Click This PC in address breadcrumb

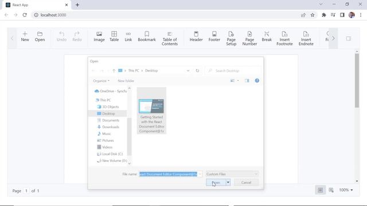tap(134, 70)
